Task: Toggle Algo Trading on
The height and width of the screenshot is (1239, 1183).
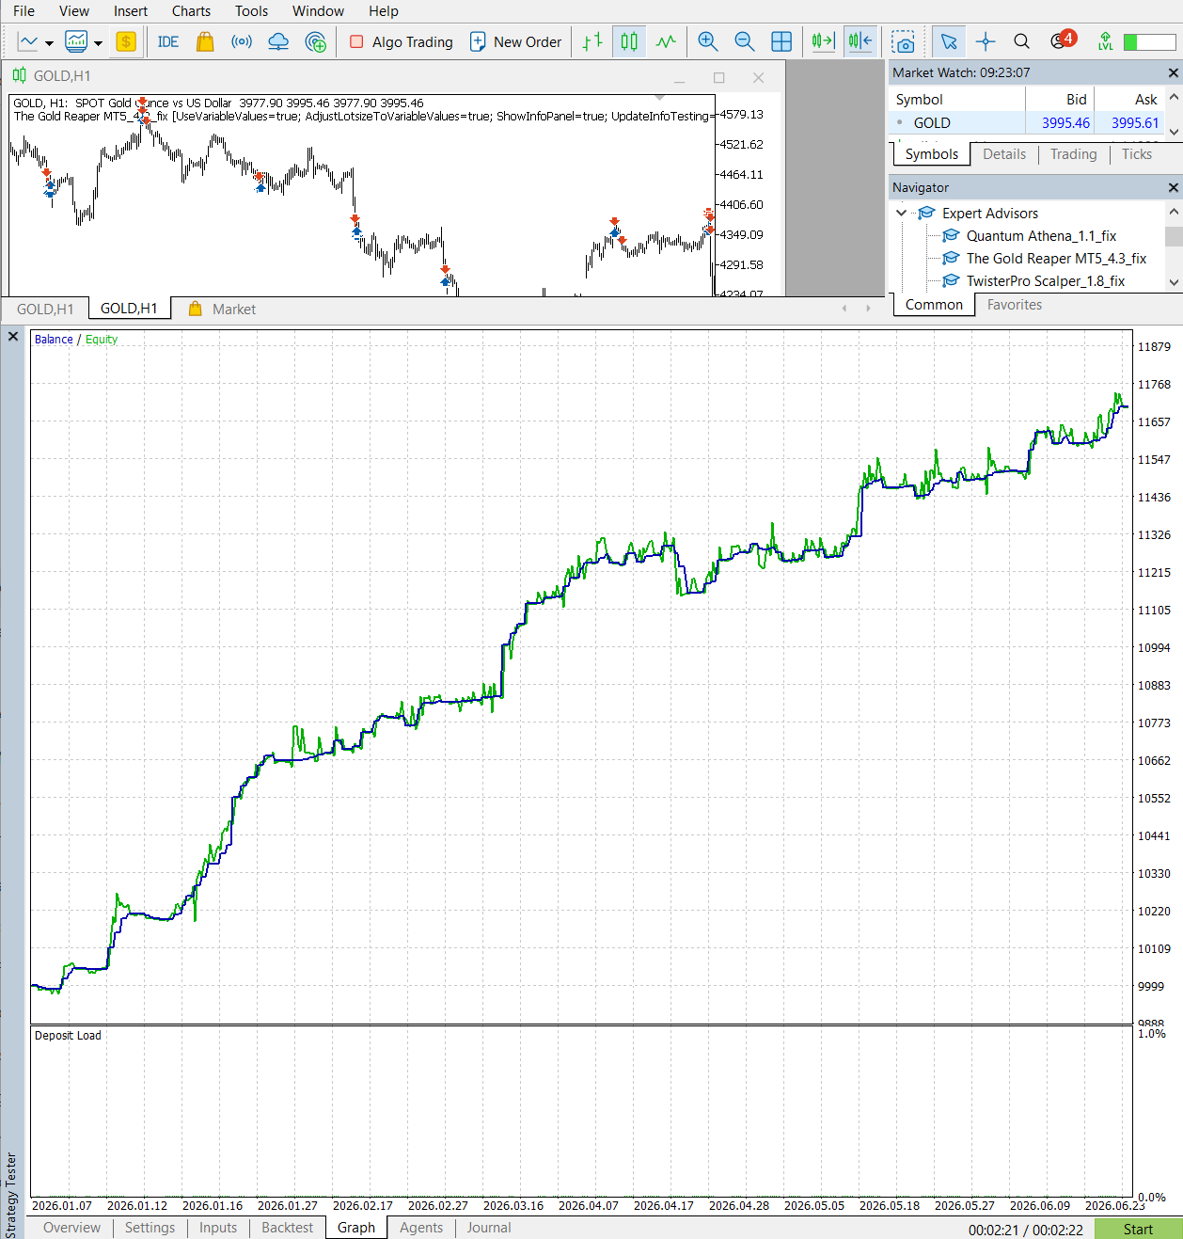Action: (401, 41)
